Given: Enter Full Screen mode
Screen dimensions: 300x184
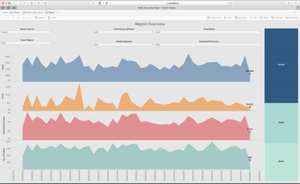Looking at the screenshot, I should click(x=287, y=18).
